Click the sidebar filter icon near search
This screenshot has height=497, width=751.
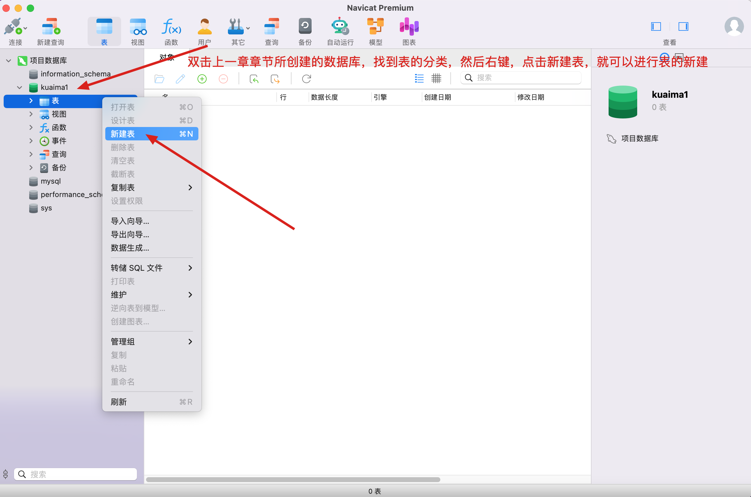pyautogui.click(x=6, y=474)
